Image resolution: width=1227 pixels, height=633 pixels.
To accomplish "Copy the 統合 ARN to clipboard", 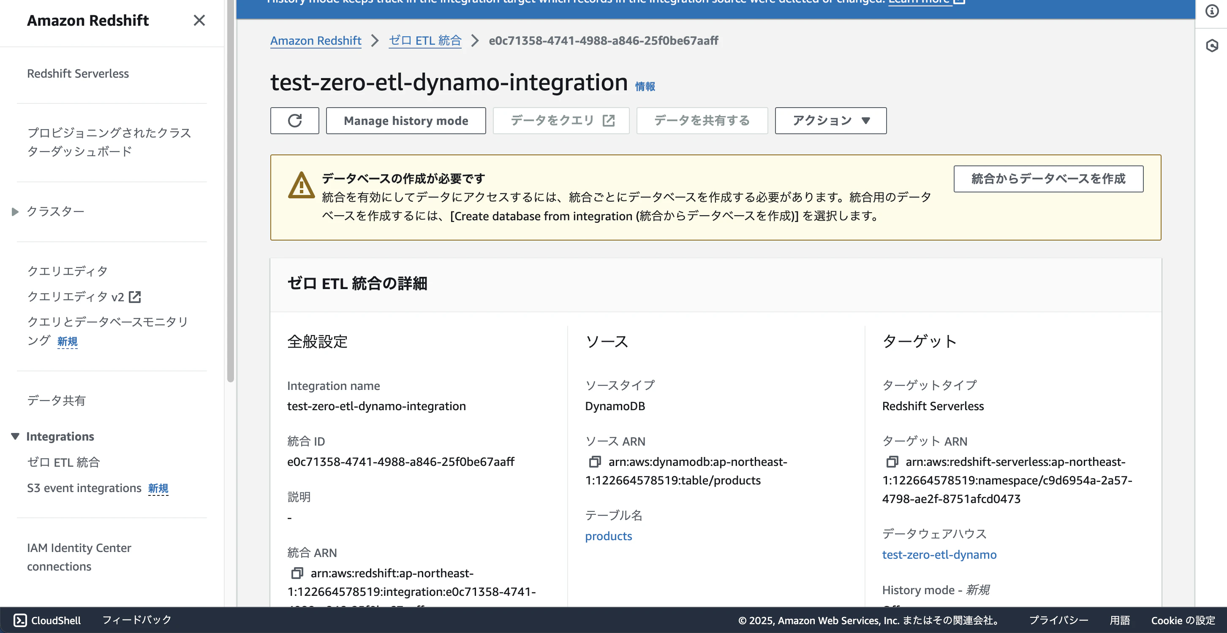I will click(x=298, y=573).
